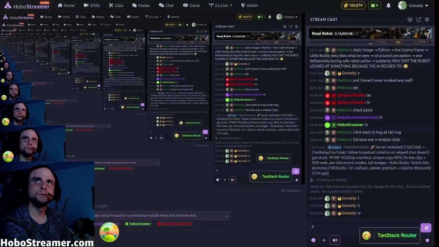Click the Global tag on the server restart message
The height and width of the screenshot is (247, 439).
(334, 148)
